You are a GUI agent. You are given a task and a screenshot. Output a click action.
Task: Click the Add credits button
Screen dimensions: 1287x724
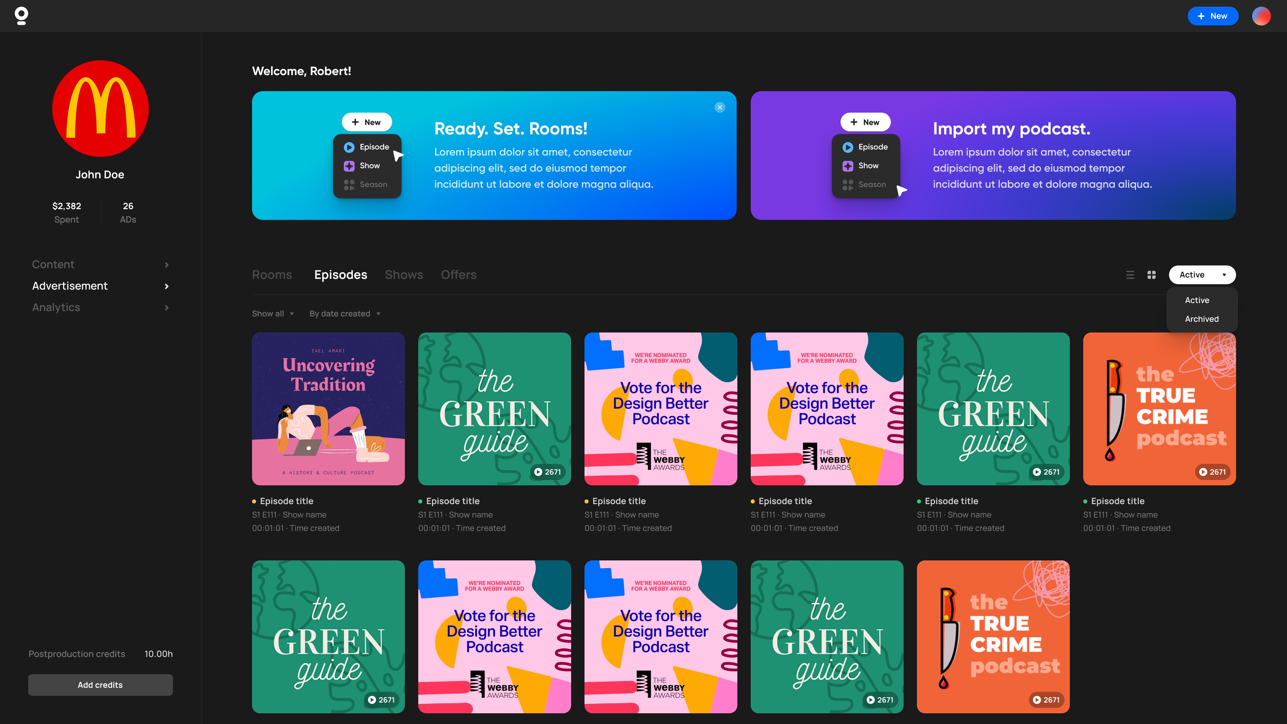click(x=100, y=685)
